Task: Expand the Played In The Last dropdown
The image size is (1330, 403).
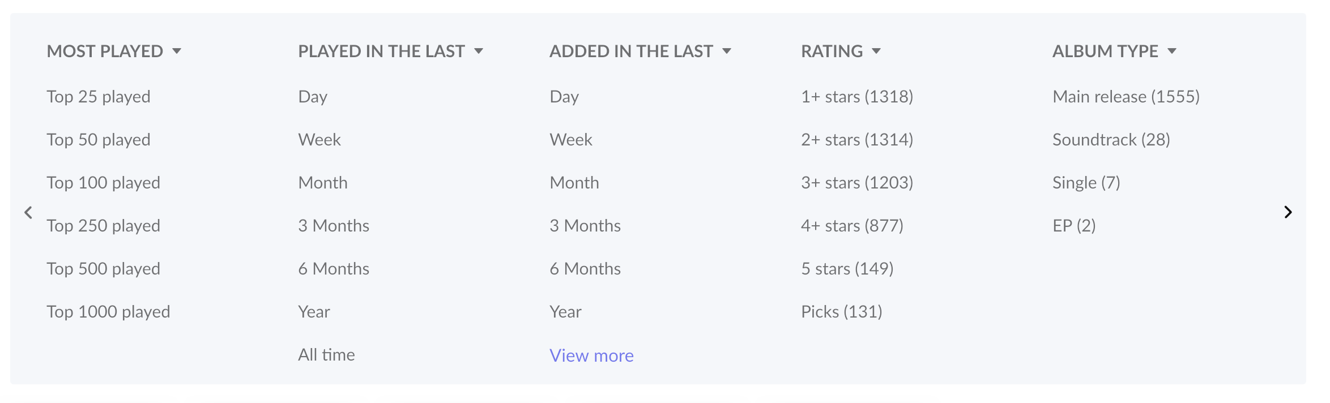Action: tap(479, 52)
